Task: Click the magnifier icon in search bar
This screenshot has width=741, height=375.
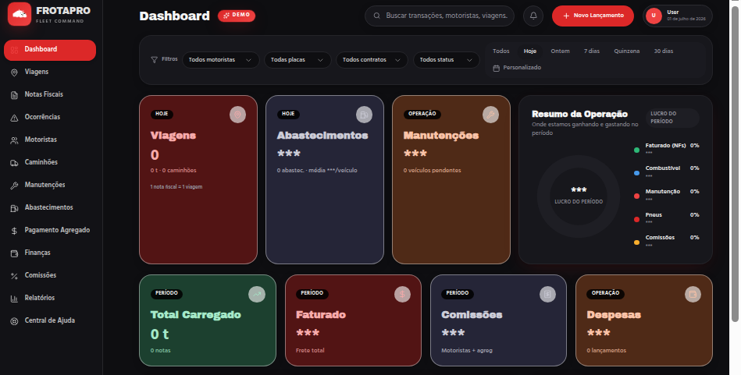Action: point(376,16)
